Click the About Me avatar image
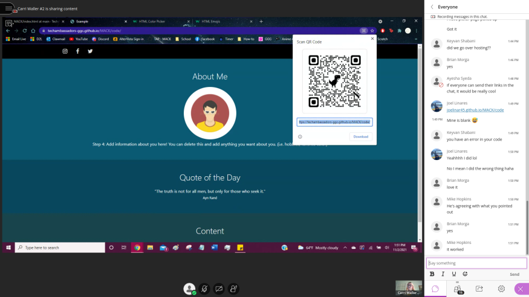 click(x=210, y=113)
